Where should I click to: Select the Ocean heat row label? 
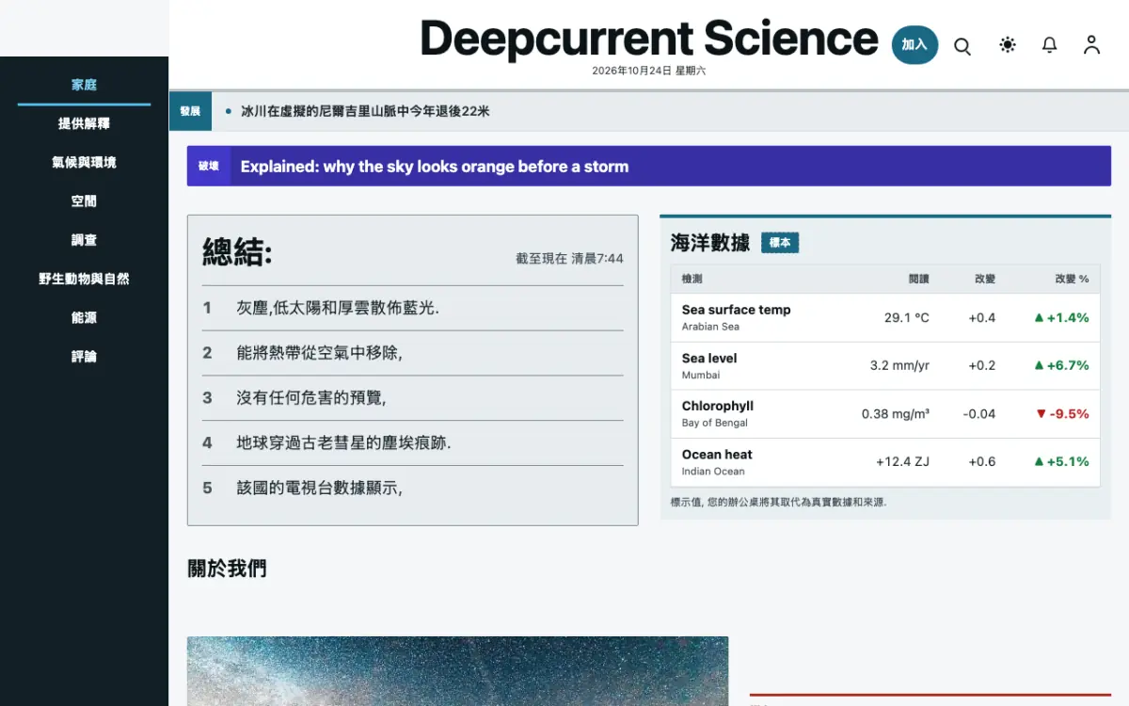click(x=717, y=454)
